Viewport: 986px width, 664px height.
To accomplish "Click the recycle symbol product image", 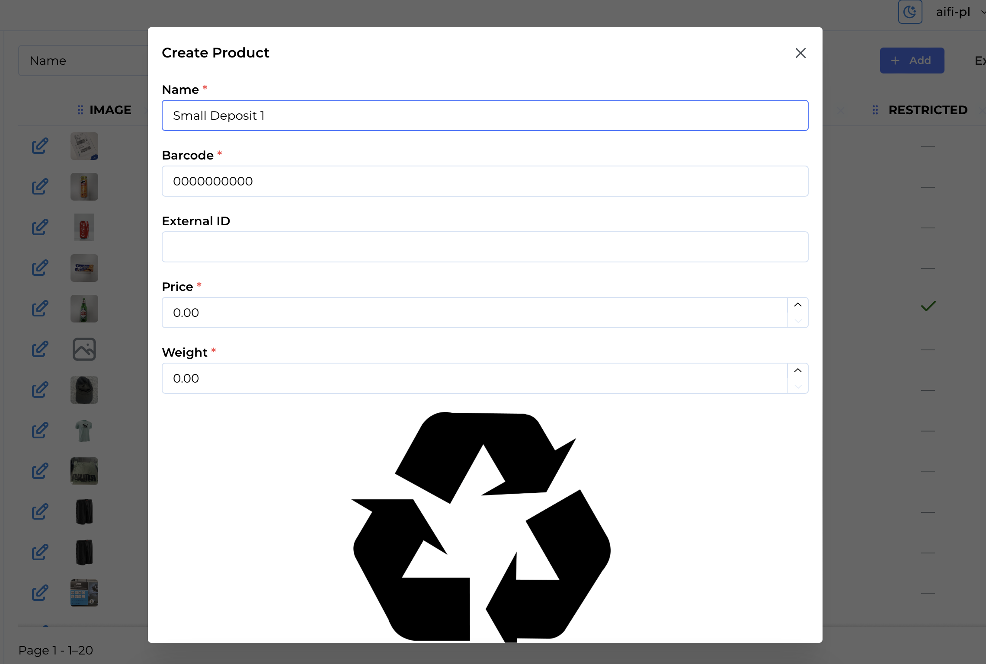I will tap(481, 525).
